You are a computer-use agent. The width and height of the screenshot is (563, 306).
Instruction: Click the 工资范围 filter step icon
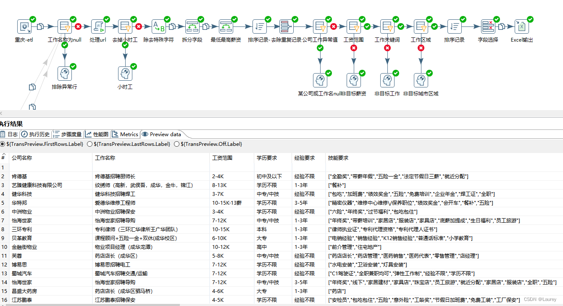[x=353, y=26]
